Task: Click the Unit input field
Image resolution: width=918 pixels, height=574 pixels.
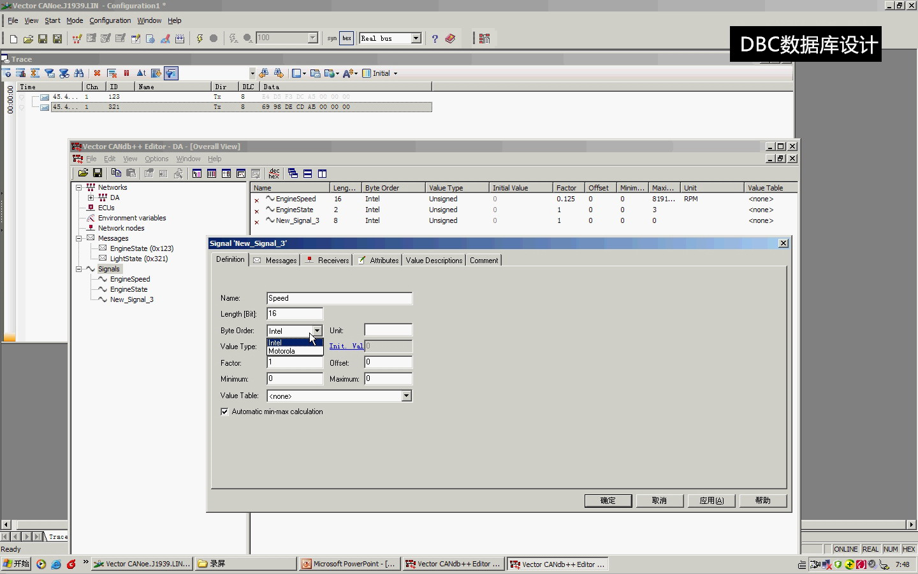Action: pos(388,330)
